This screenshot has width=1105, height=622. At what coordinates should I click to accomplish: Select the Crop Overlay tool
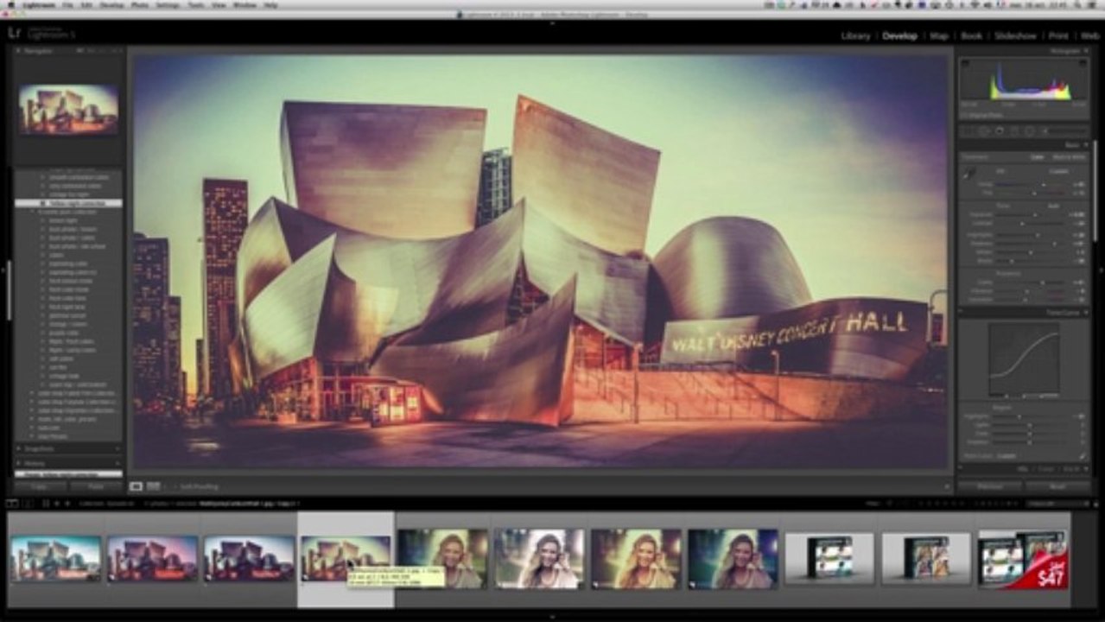pyautogui.click(x=968, y=130)
